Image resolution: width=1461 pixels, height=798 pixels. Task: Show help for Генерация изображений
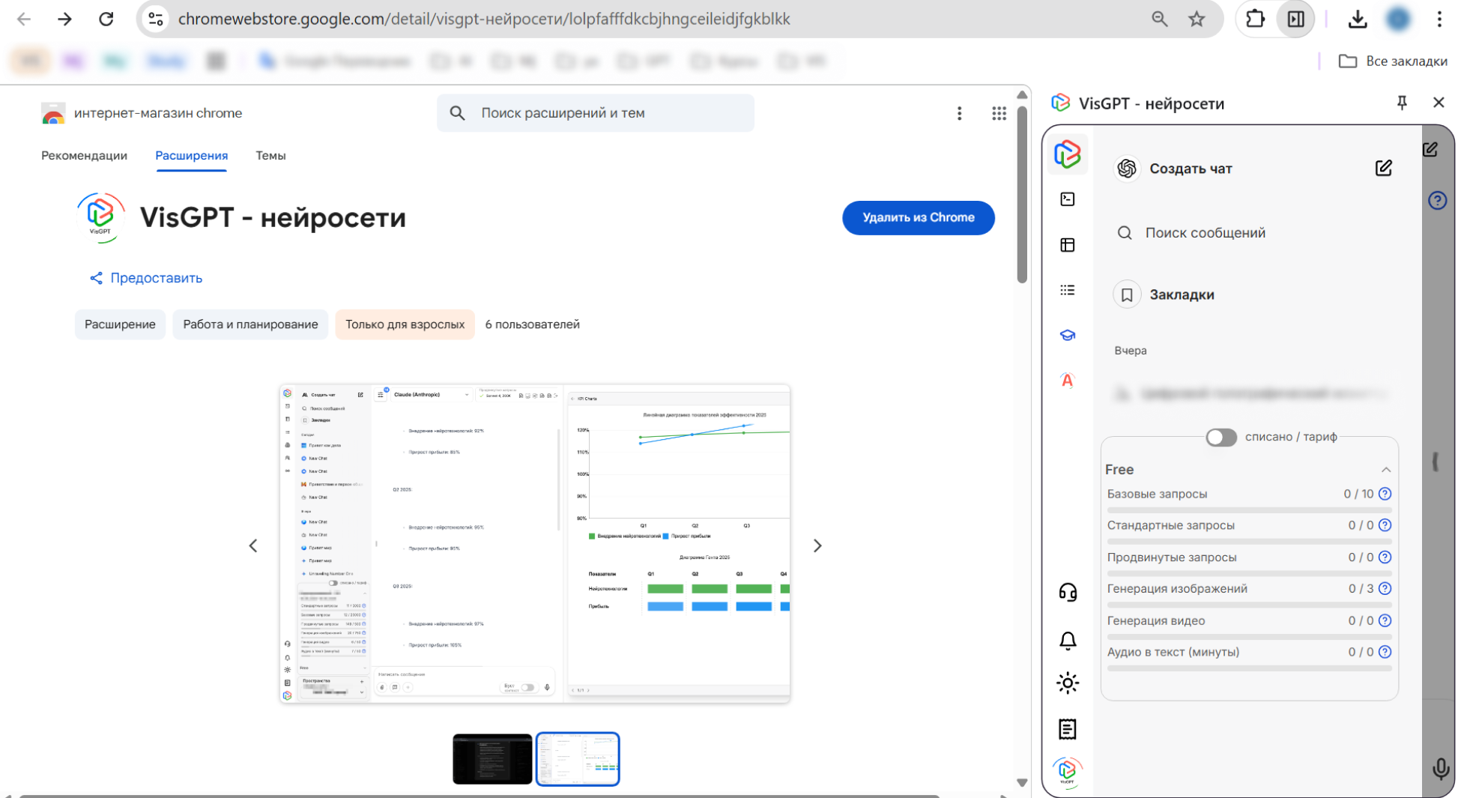pyautogui.click(x=1385, y=589)
